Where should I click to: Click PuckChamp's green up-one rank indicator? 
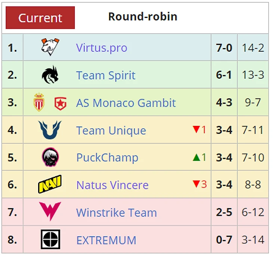[x=200, y=157]
